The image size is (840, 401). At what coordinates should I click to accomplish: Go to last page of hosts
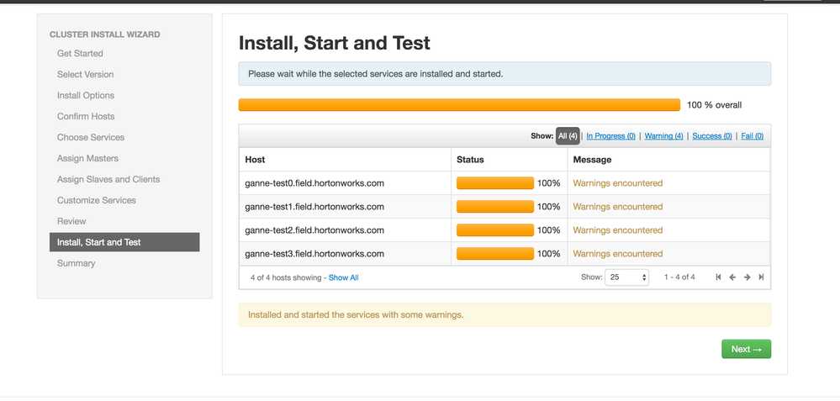pos(761,277)
